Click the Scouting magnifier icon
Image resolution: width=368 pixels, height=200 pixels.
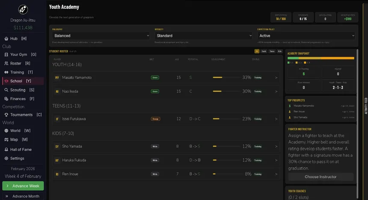6,90
